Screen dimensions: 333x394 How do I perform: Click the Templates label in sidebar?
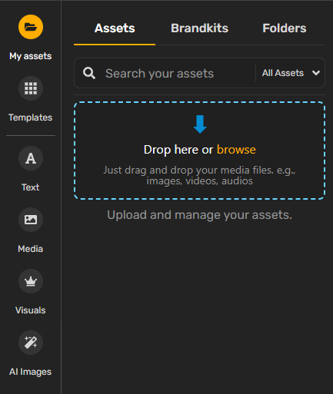31,118
